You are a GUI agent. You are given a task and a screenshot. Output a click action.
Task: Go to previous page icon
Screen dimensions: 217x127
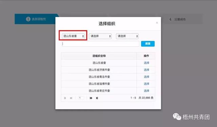[x=71, y=98]
